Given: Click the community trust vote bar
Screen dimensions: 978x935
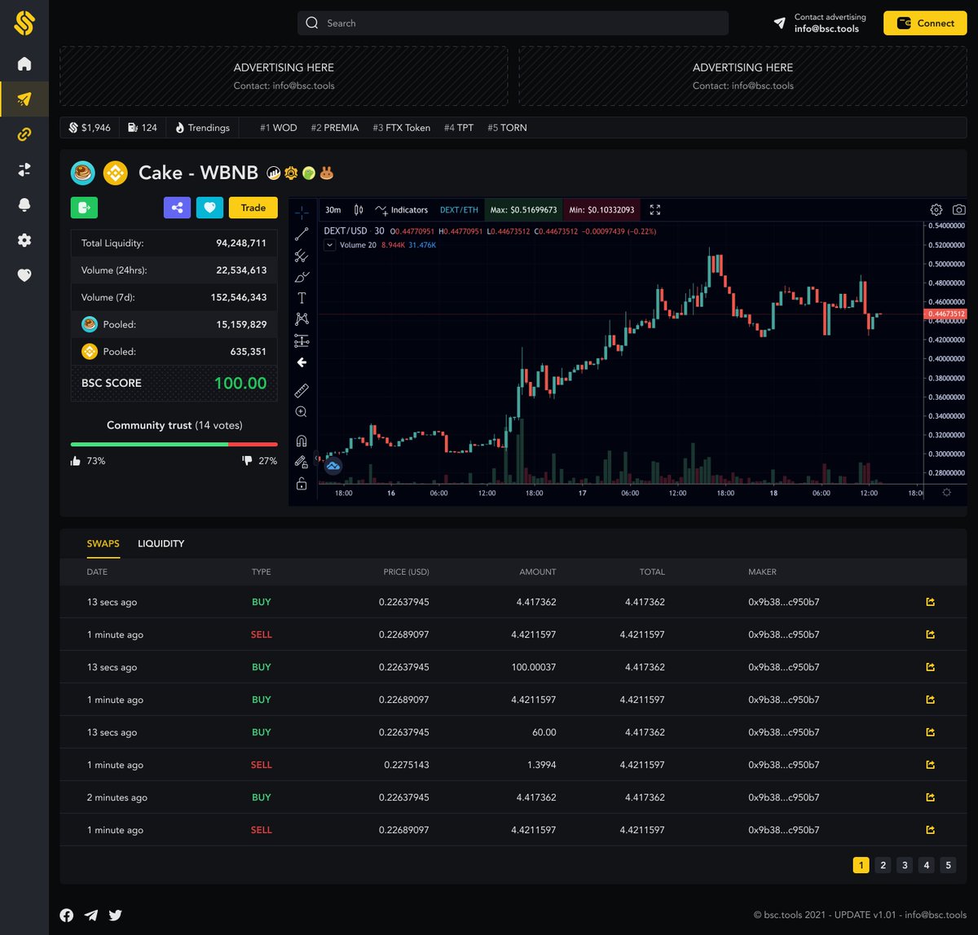Looking at the screenshot, I should point(174,445).
